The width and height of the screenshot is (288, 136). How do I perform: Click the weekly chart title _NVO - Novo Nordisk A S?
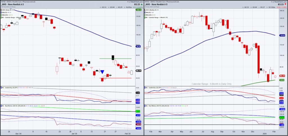pyautogui.click(x=156, y=4)
